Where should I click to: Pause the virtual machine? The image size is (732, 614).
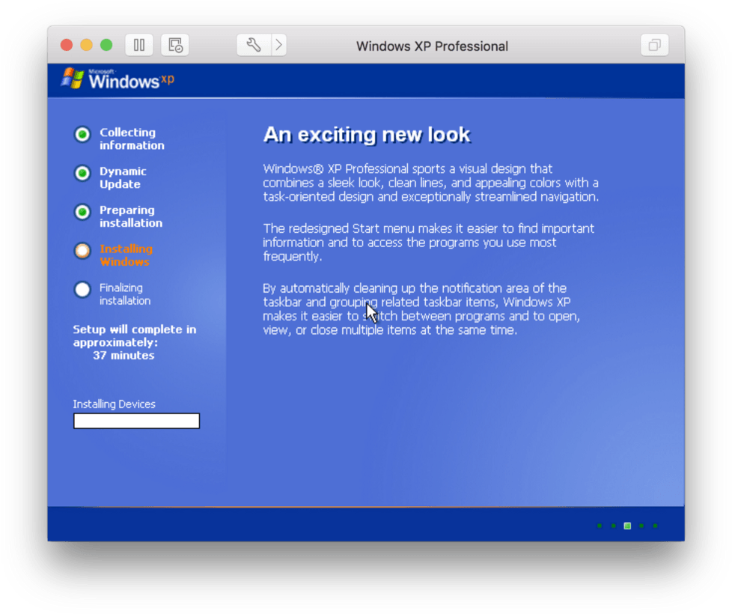(139, 45)
